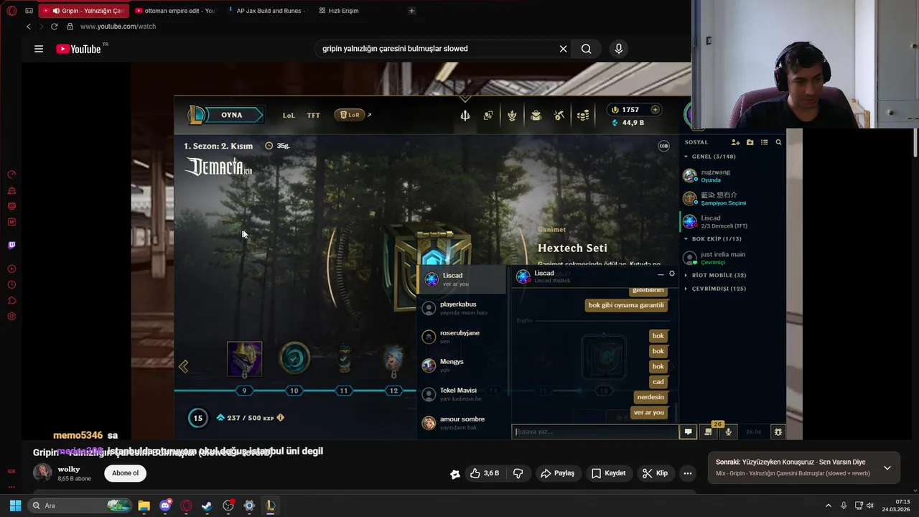
Task: Open Liscad chat settings gear
Action: coord(672,274)
